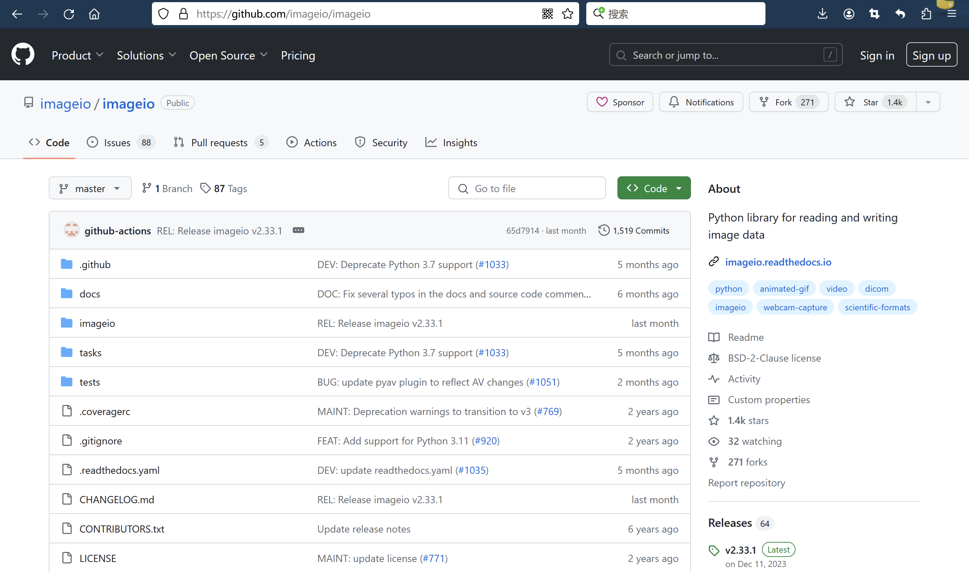Click the Sponsor button
969x572 pixels.
coord(620,102)
